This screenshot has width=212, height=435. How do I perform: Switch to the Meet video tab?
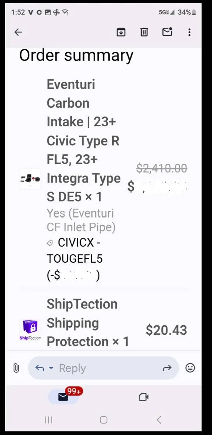(143, 397)
